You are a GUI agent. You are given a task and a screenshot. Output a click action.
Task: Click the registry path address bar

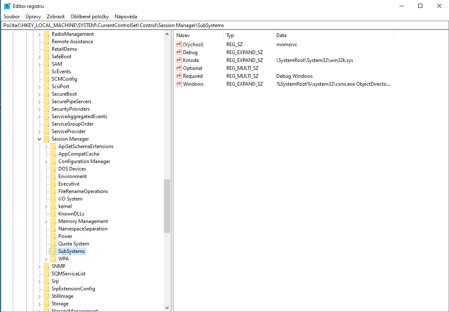[x=224, y=25]
